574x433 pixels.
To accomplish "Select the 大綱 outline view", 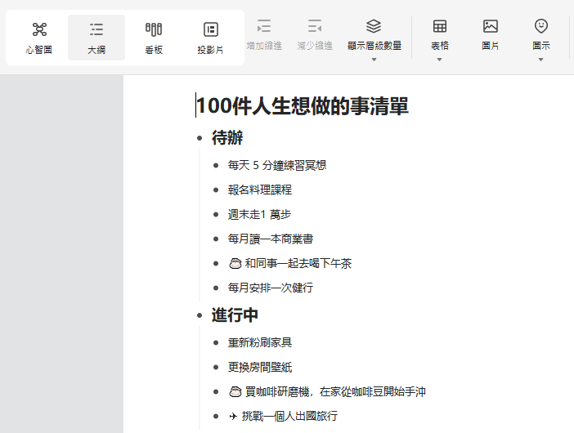I will click(96, 38).
